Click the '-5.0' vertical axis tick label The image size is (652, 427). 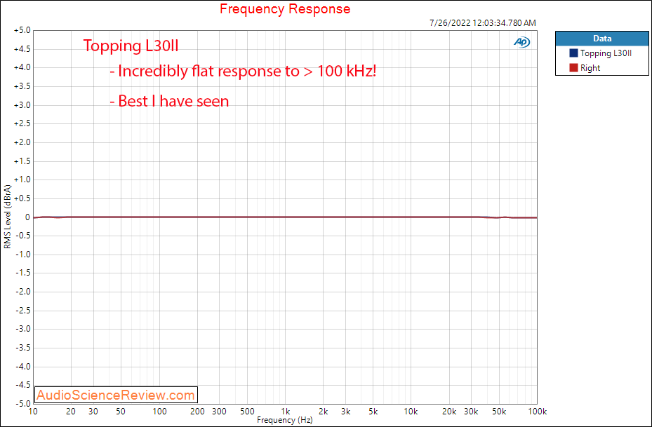[23, 403]
